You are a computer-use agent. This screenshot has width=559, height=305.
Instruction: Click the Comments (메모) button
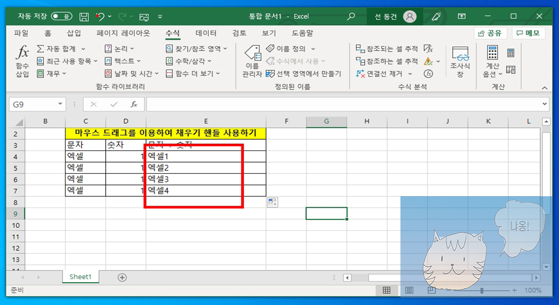point(529,33)
